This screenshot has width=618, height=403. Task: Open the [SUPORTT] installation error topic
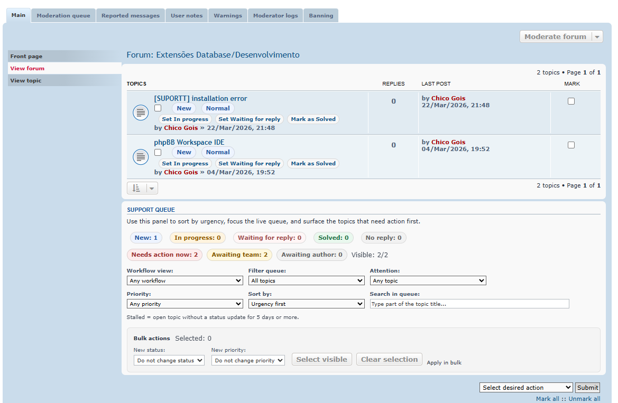pos(200,99)
